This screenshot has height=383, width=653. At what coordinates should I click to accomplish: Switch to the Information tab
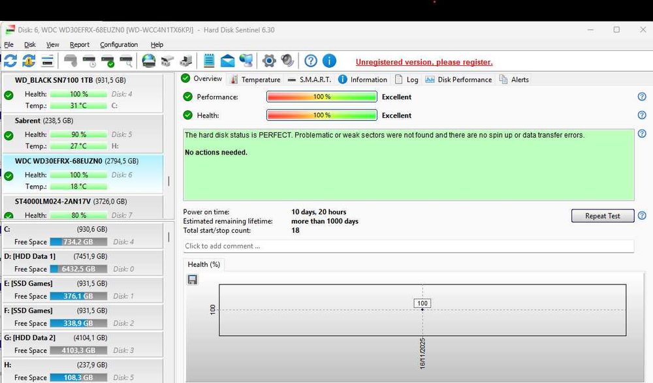click(x=362, y=80)
